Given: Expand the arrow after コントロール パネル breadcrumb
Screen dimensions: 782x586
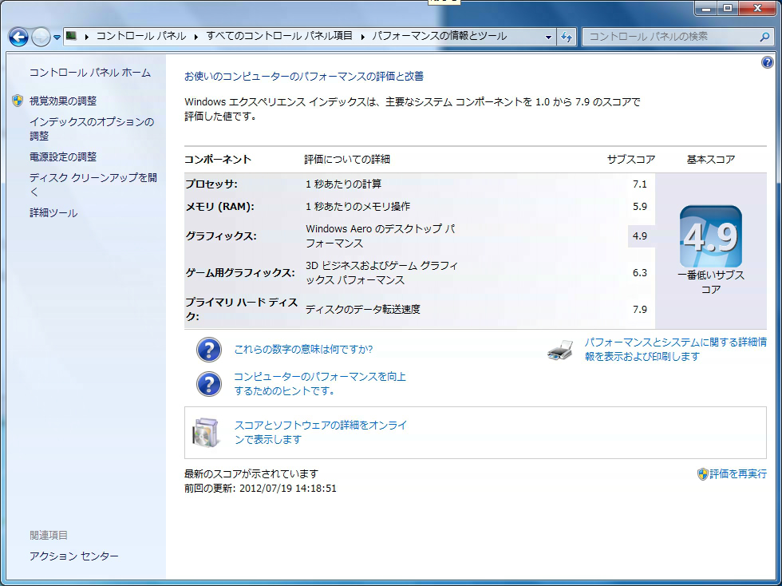Looking at the screenshot, I should click(196, 37).
